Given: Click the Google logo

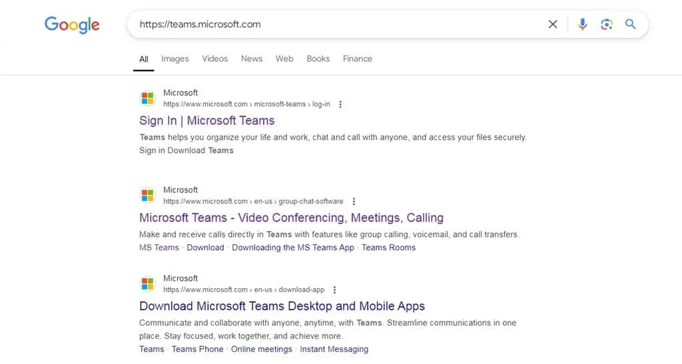Looking at the screenshot, I should (x=72, y=25).
